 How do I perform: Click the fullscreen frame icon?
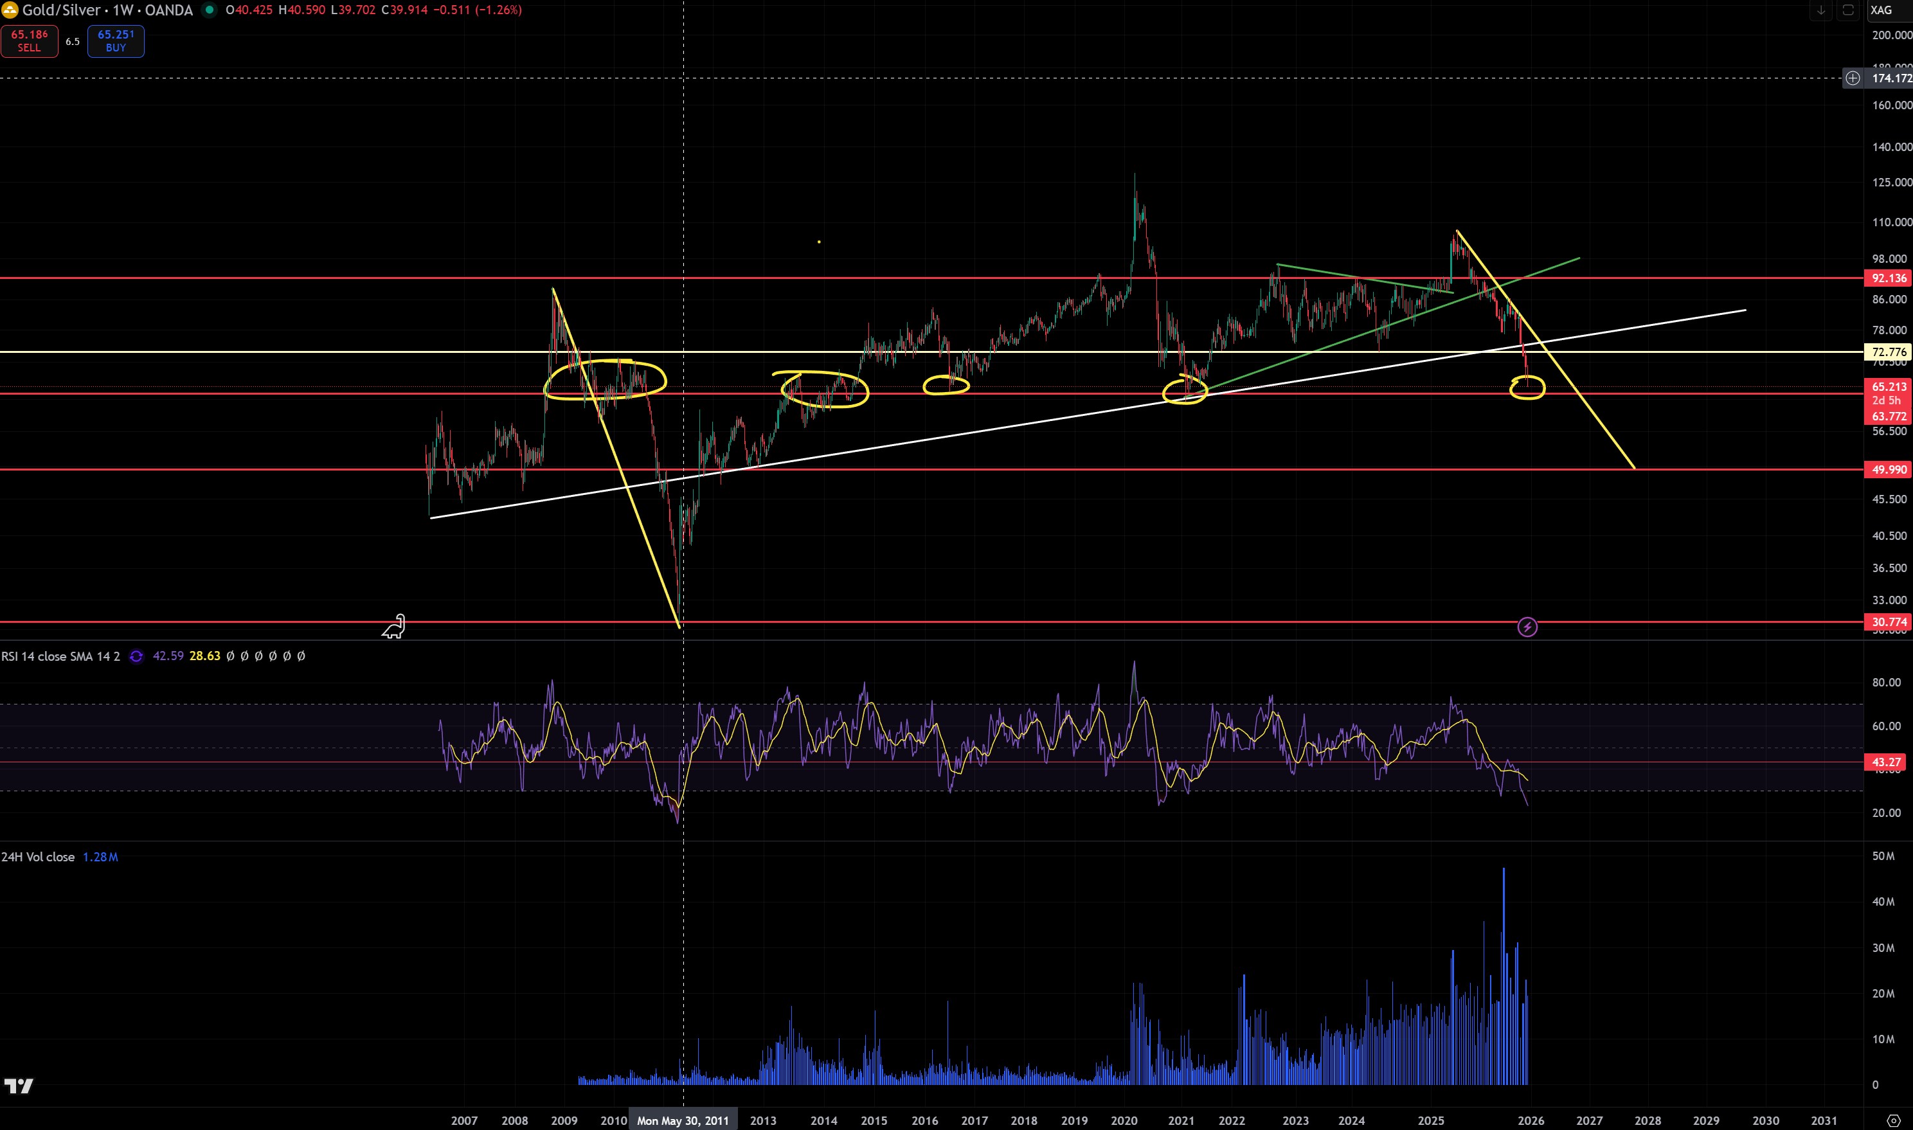[1847, 10]
